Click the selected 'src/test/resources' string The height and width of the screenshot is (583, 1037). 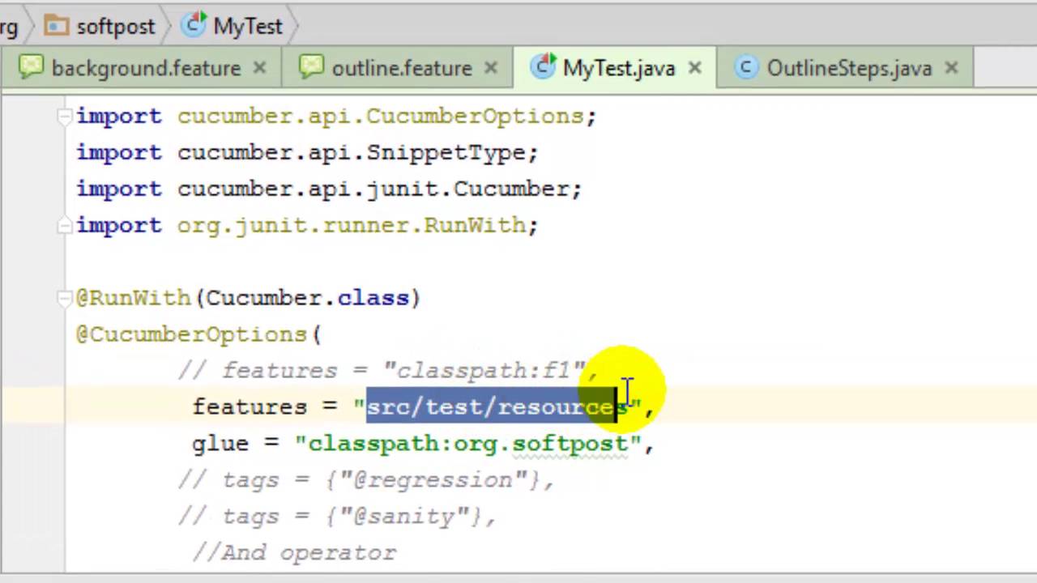pyautogui.click(x=497, y=407)
